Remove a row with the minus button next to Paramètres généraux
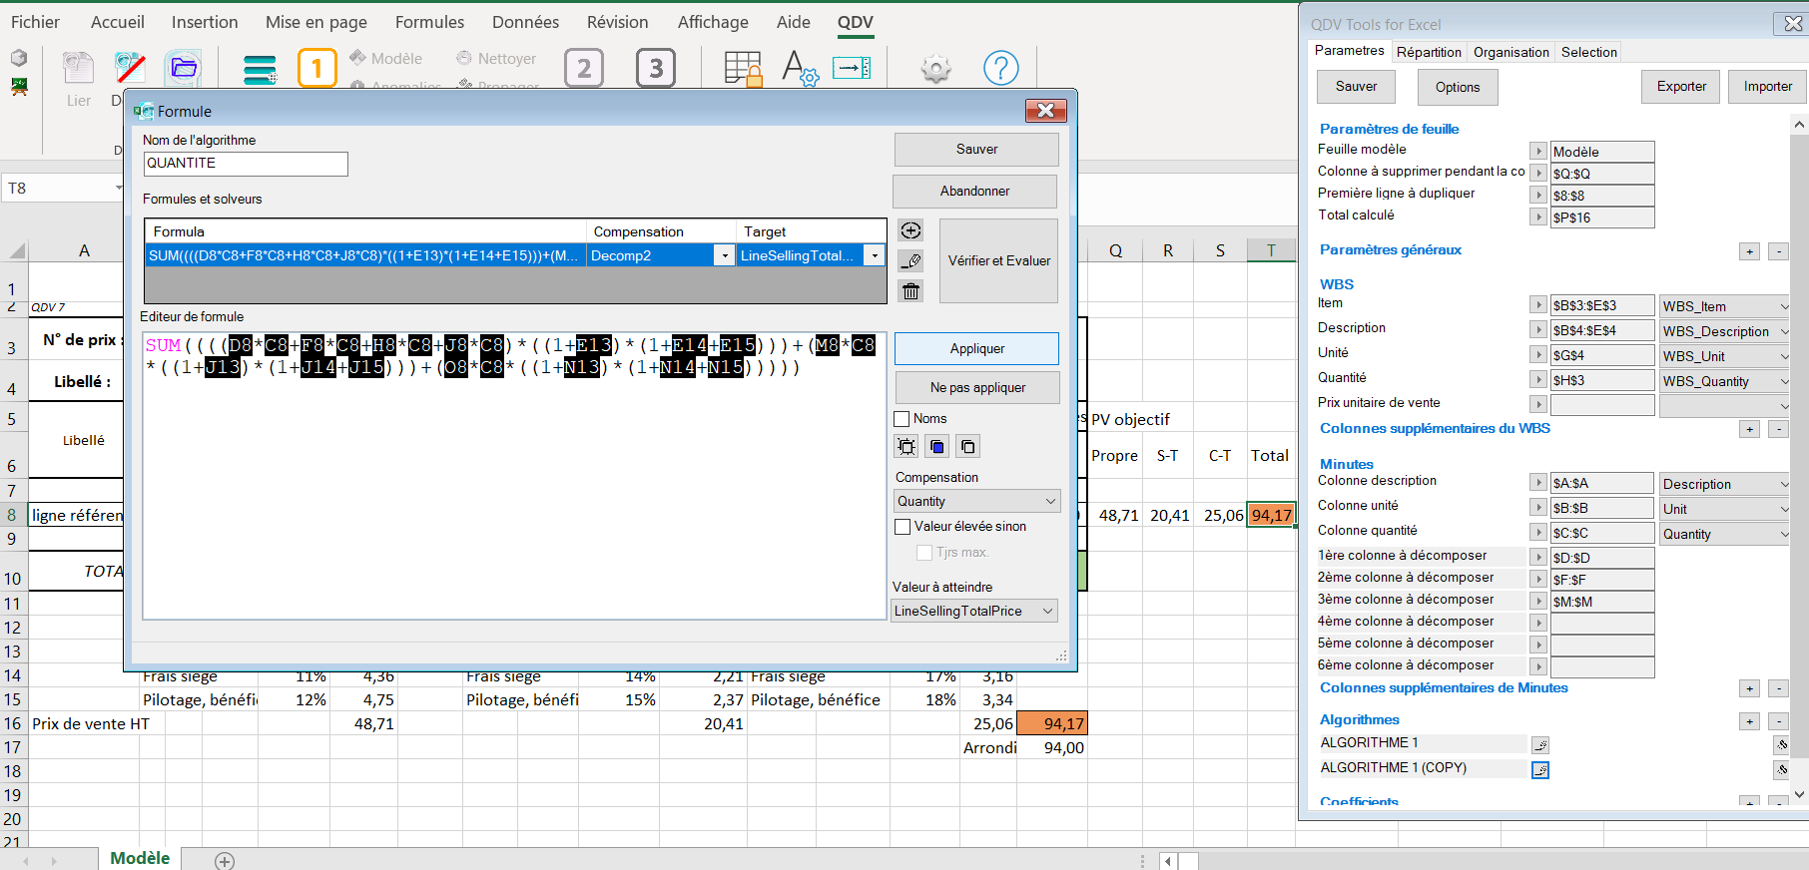Viewport: 1809px width, 870px height. 1778,251
